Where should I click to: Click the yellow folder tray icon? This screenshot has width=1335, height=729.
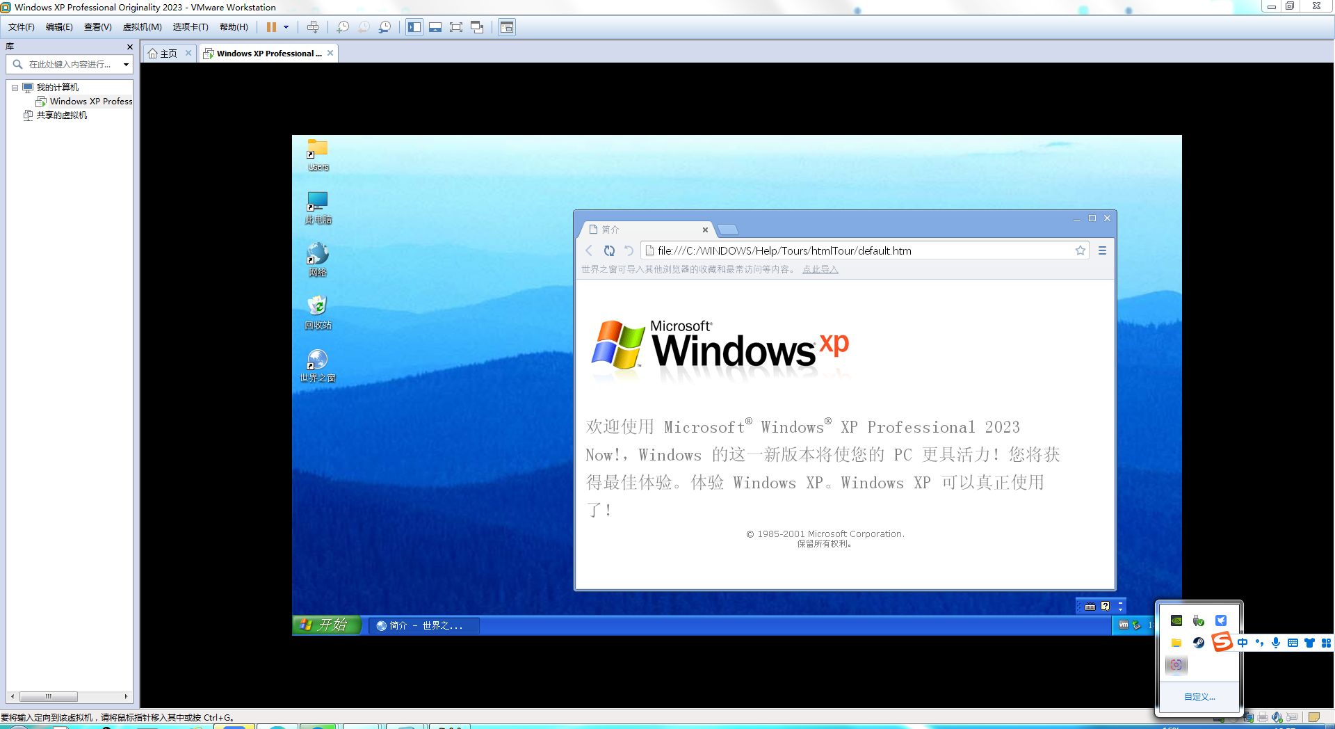pyautogui.click(x=1176, y=643)
